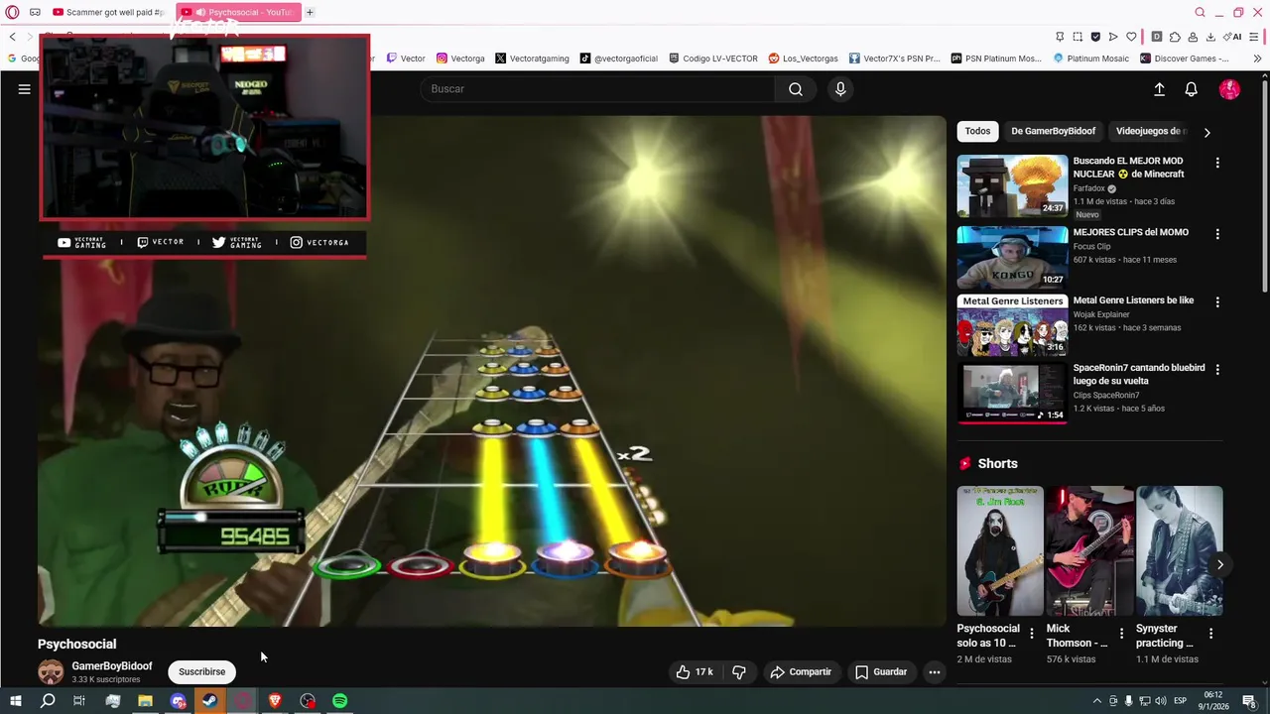Open the Opera AI assistant icon
The height and width of the screenshot is (714, 1270).
click(1232, 37)
